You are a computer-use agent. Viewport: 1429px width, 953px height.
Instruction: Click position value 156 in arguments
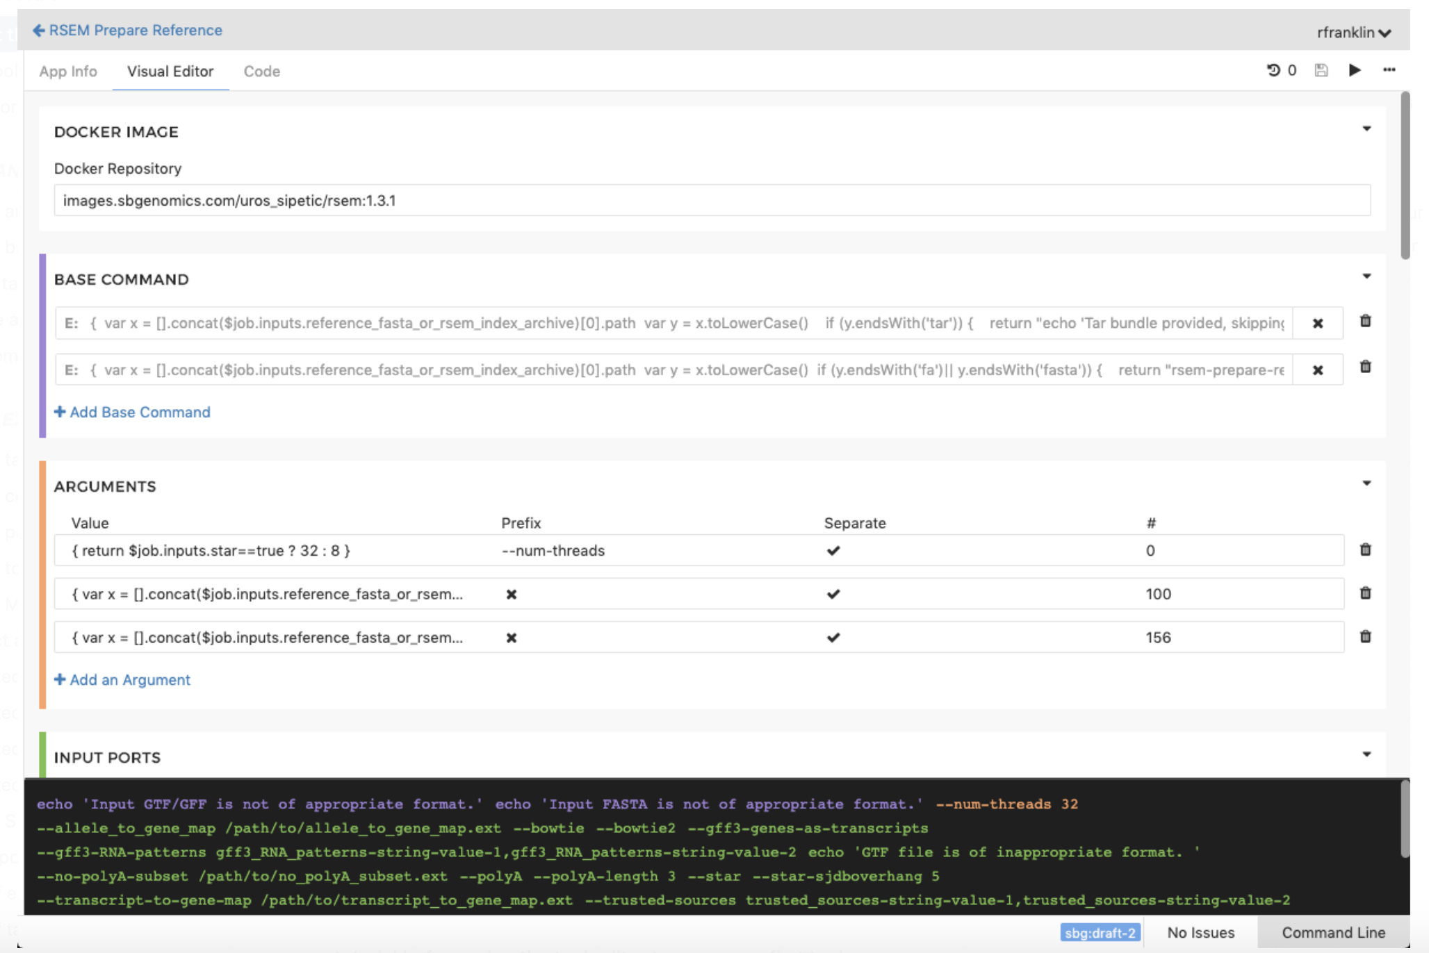tap(1159, 638)
